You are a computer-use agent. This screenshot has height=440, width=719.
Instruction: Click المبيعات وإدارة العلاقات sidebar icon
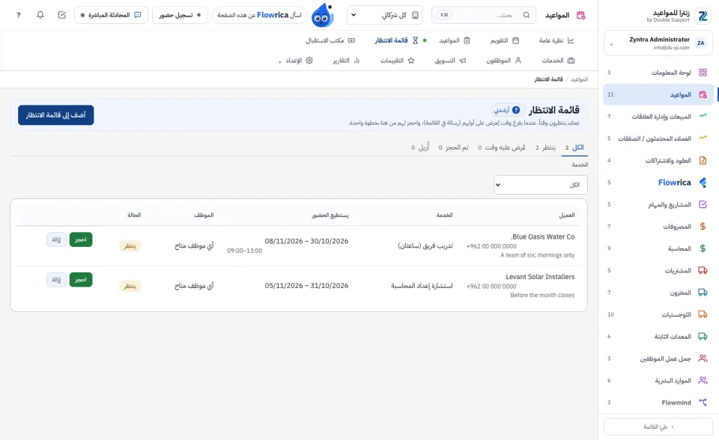coord(703,117)
